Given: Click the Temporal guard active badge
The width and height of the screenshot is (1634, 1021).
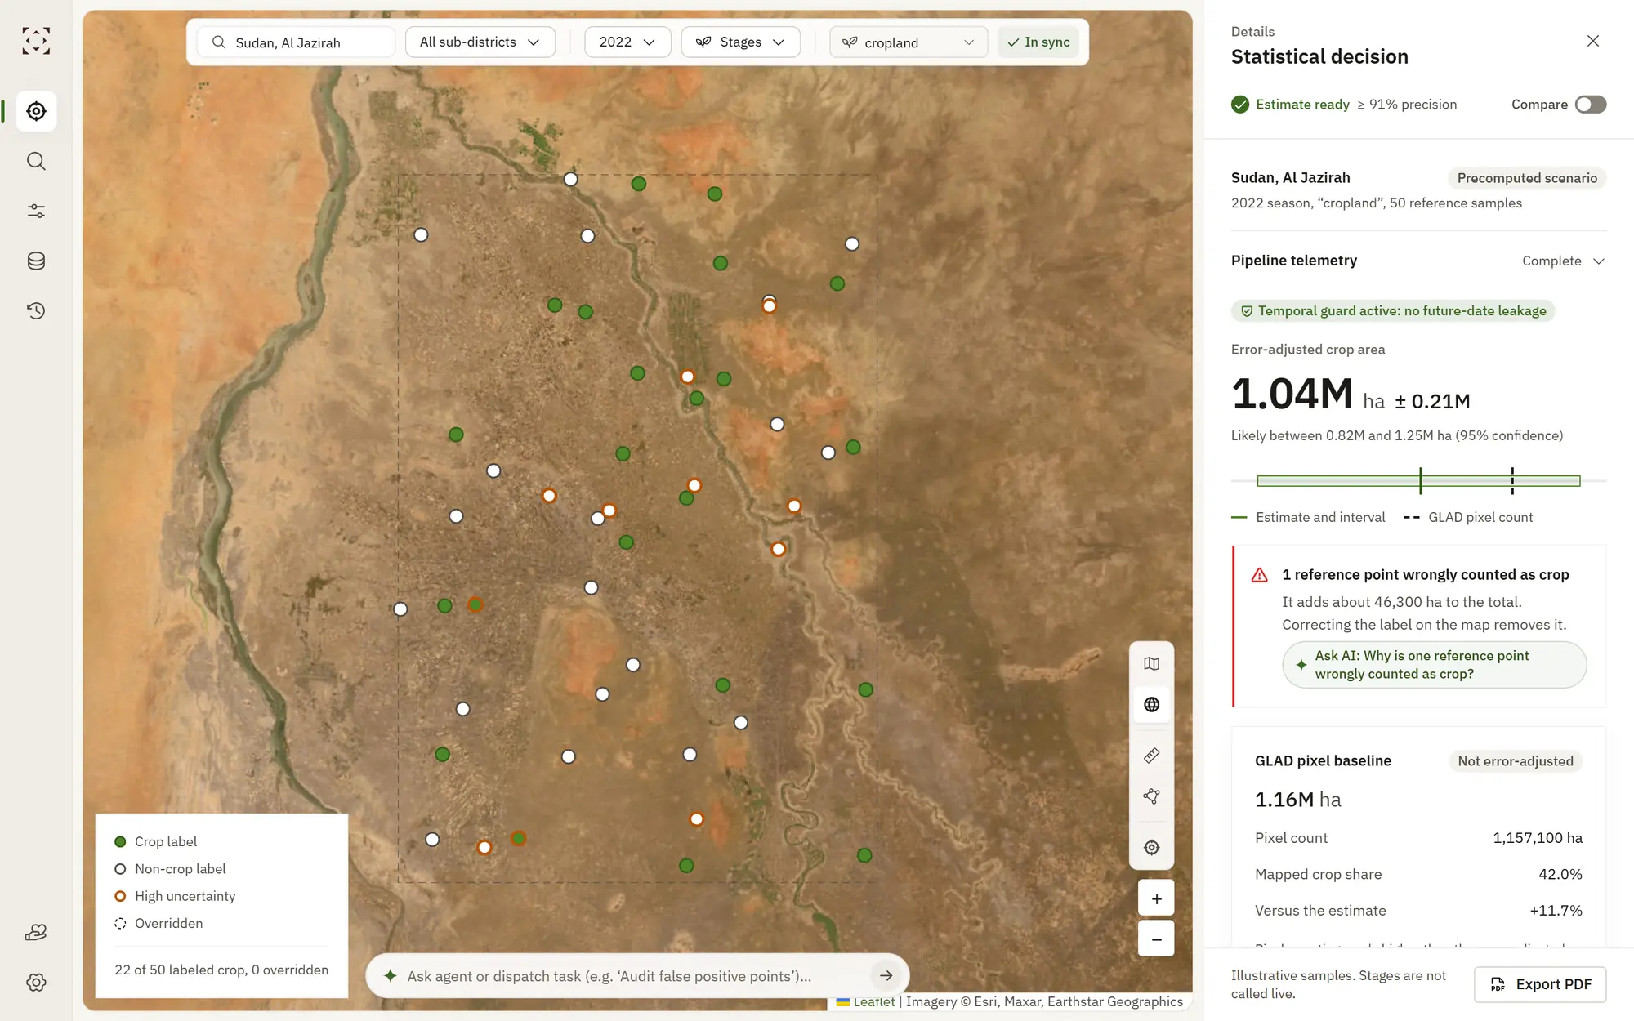Looking at the screenshot, I should 1393,310.
